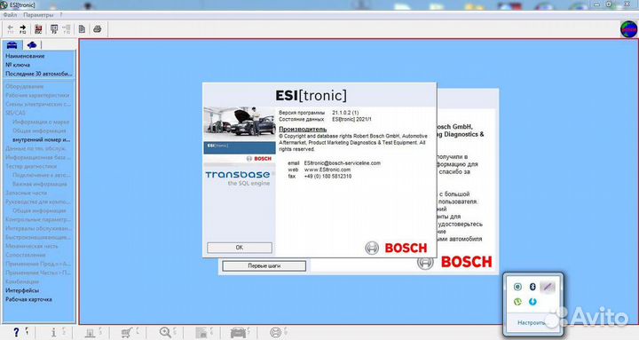Open the Файл menu
Image resolution: width=639 pixels, height=340 pixels.
[x=10, y=15]
